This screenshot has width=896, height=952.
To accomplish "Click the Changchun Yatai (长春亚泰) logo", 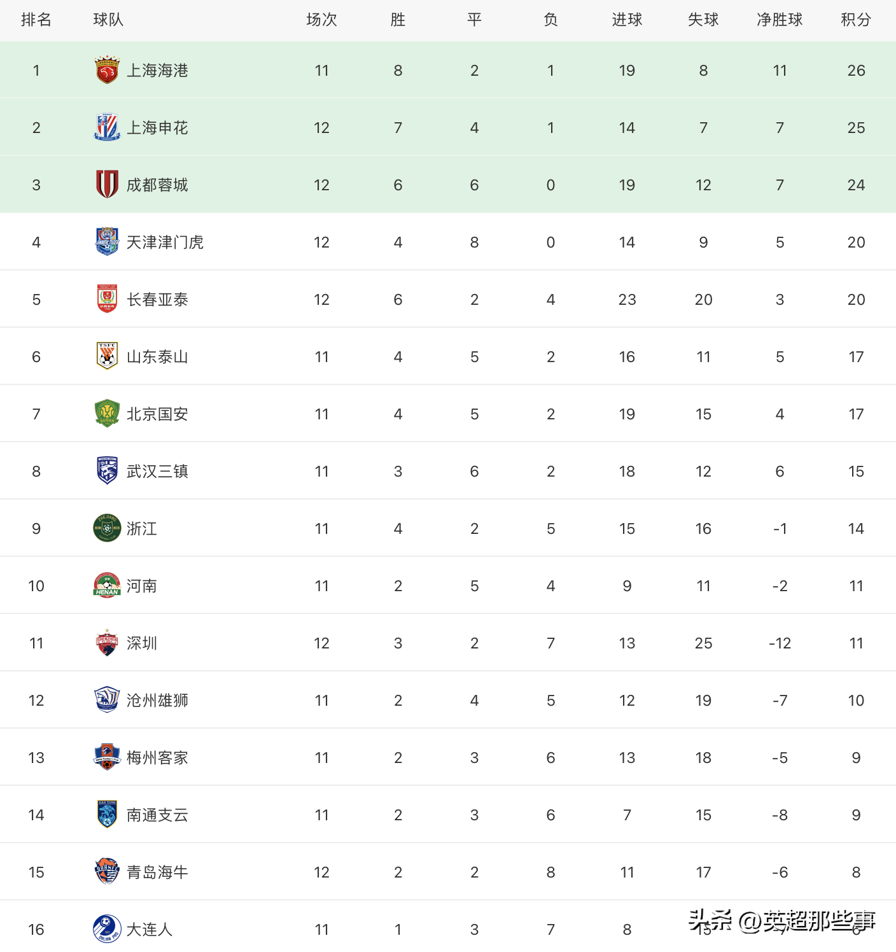I will (x=107, y=299).
